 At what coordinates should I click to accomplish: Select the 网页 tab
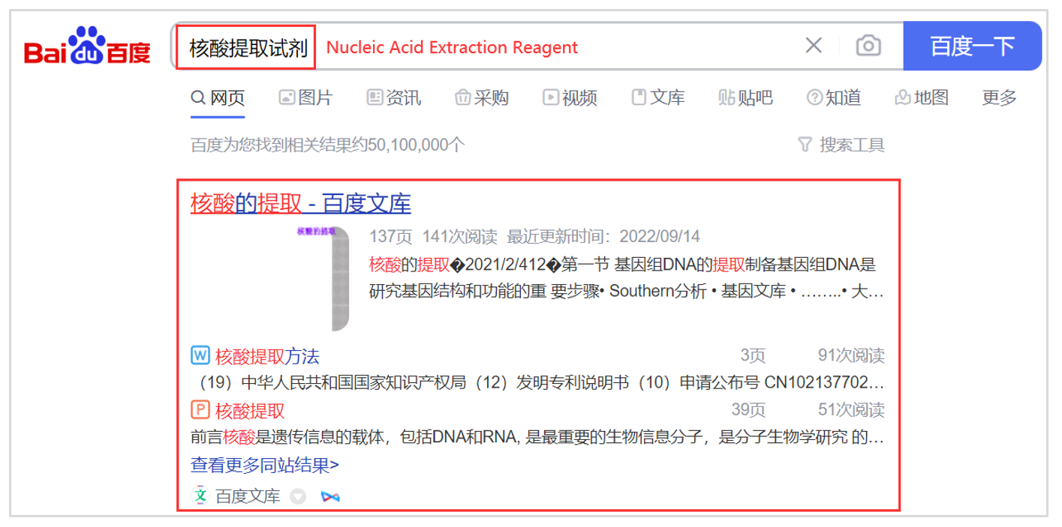(218, 97)
